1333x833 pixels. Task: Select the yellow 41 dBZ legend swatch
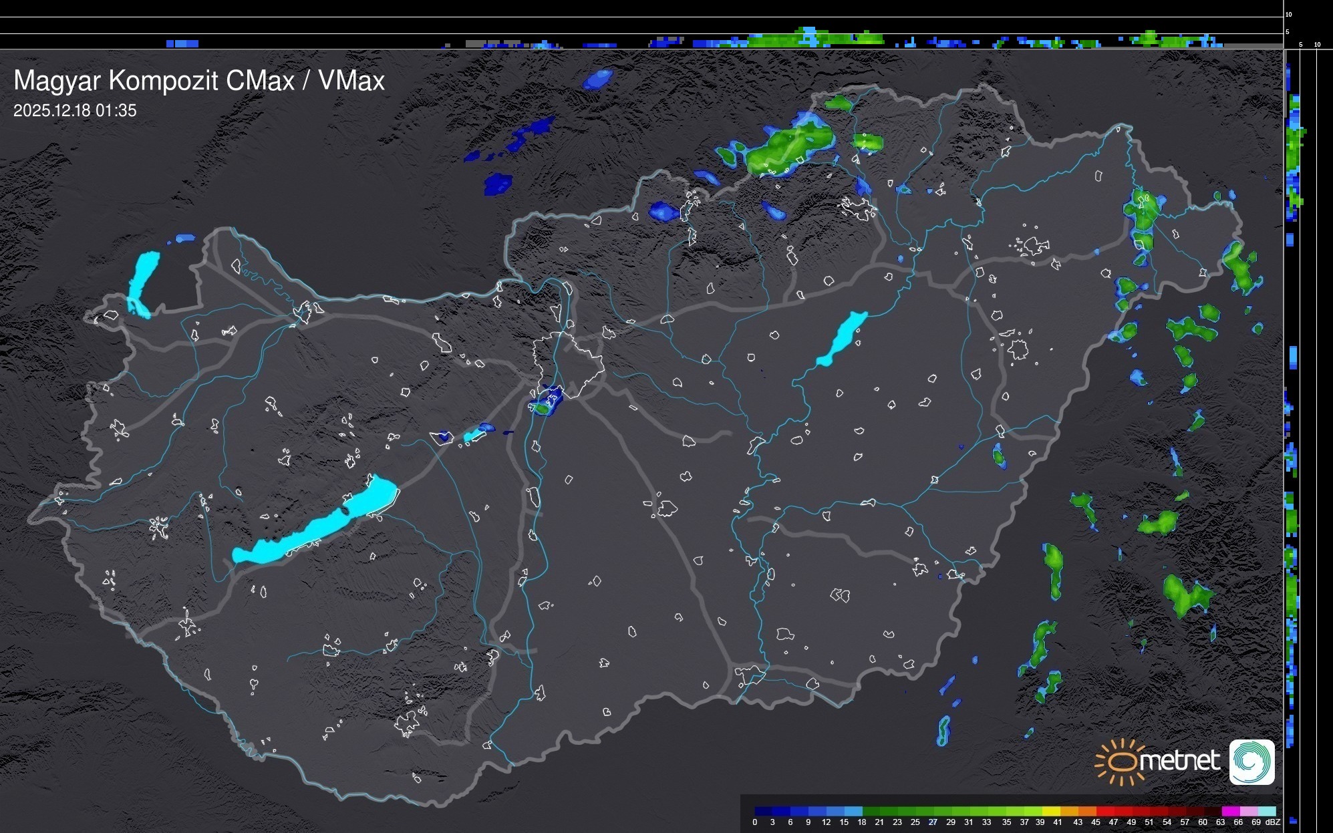(1056, 811)
